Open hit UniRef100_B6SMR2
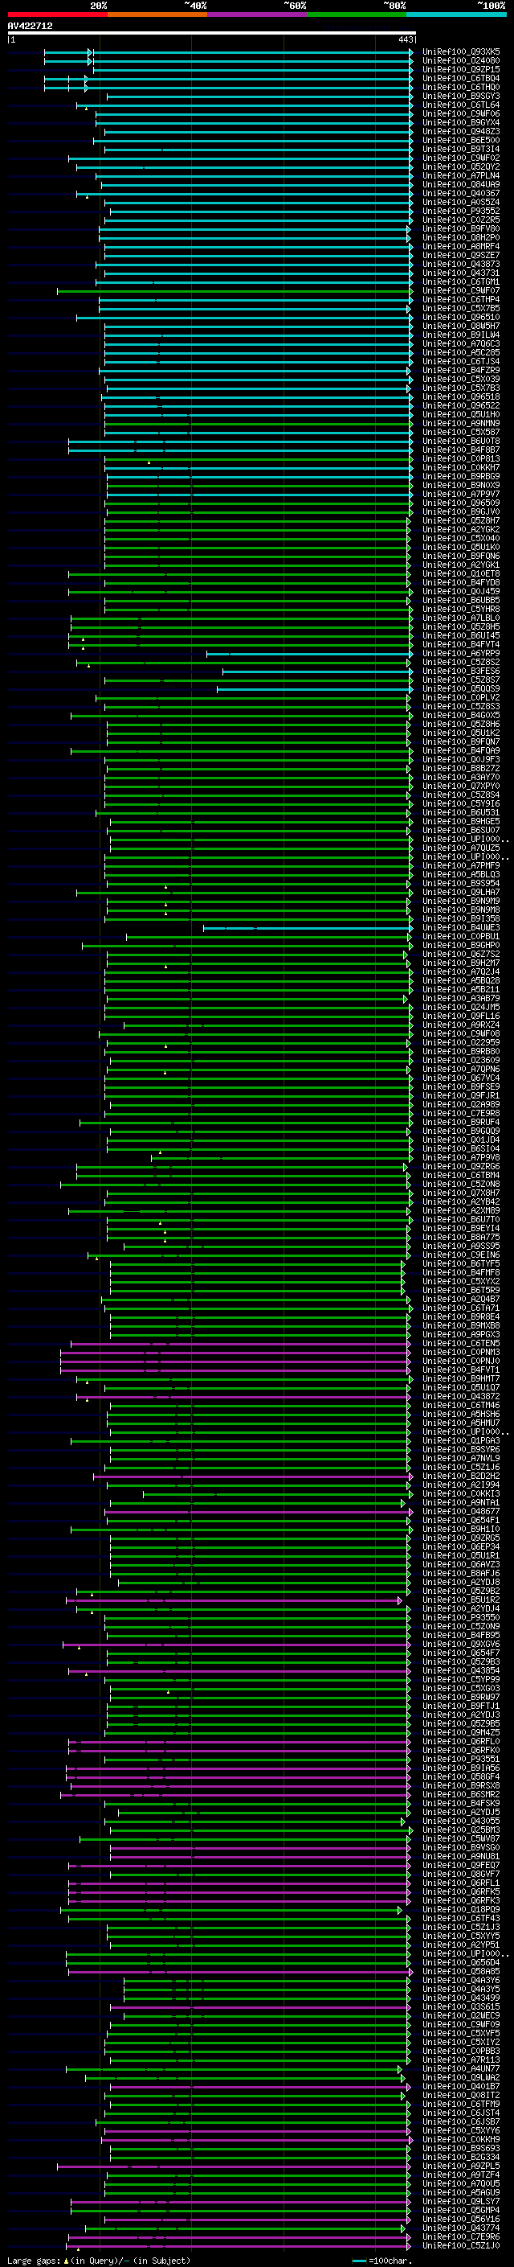This screenshot has height=2267, width=514. click(x=461, y=1794)
